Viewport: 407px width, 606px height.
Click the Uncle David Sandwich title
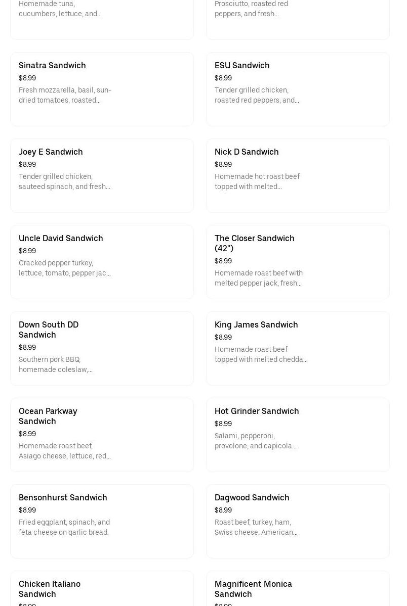click(x=61, y=239)
